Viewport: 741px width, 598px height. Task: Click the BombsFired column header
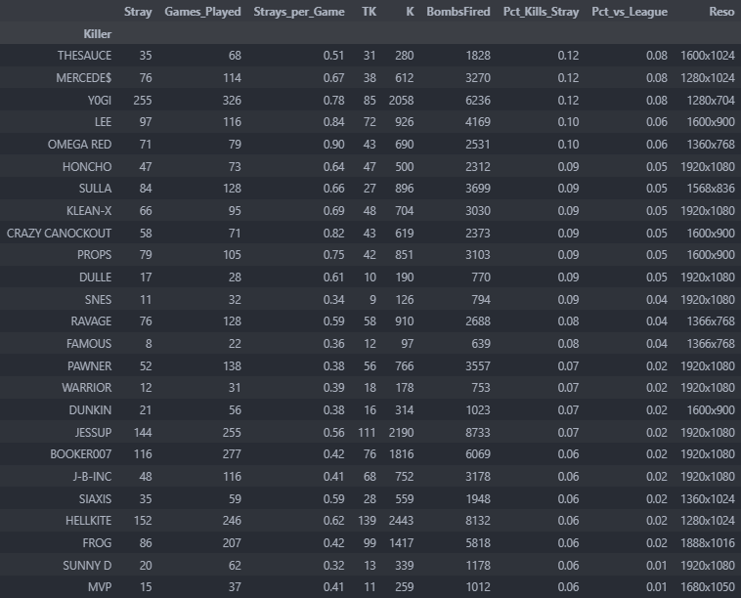tap(458, 12)
